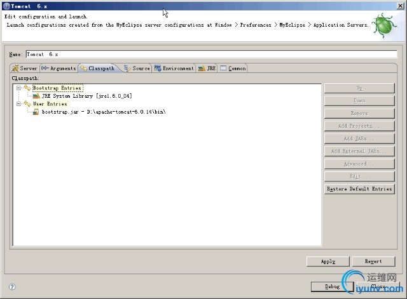Click the Edit... button
Viewport: 407px width, 299px height.
tap(359, 176)
